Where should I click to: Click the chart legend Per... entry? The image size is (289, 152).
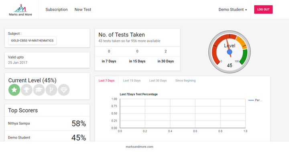point(255,100)
